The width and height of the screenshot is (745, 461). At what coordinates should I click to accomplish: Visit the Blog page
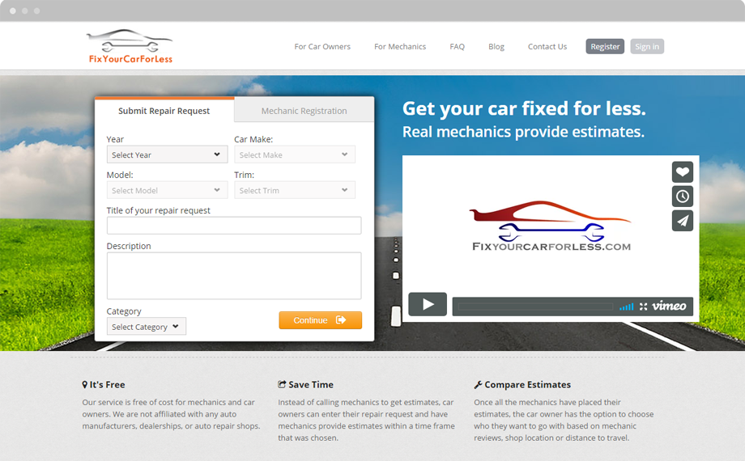tap(496, 47)
